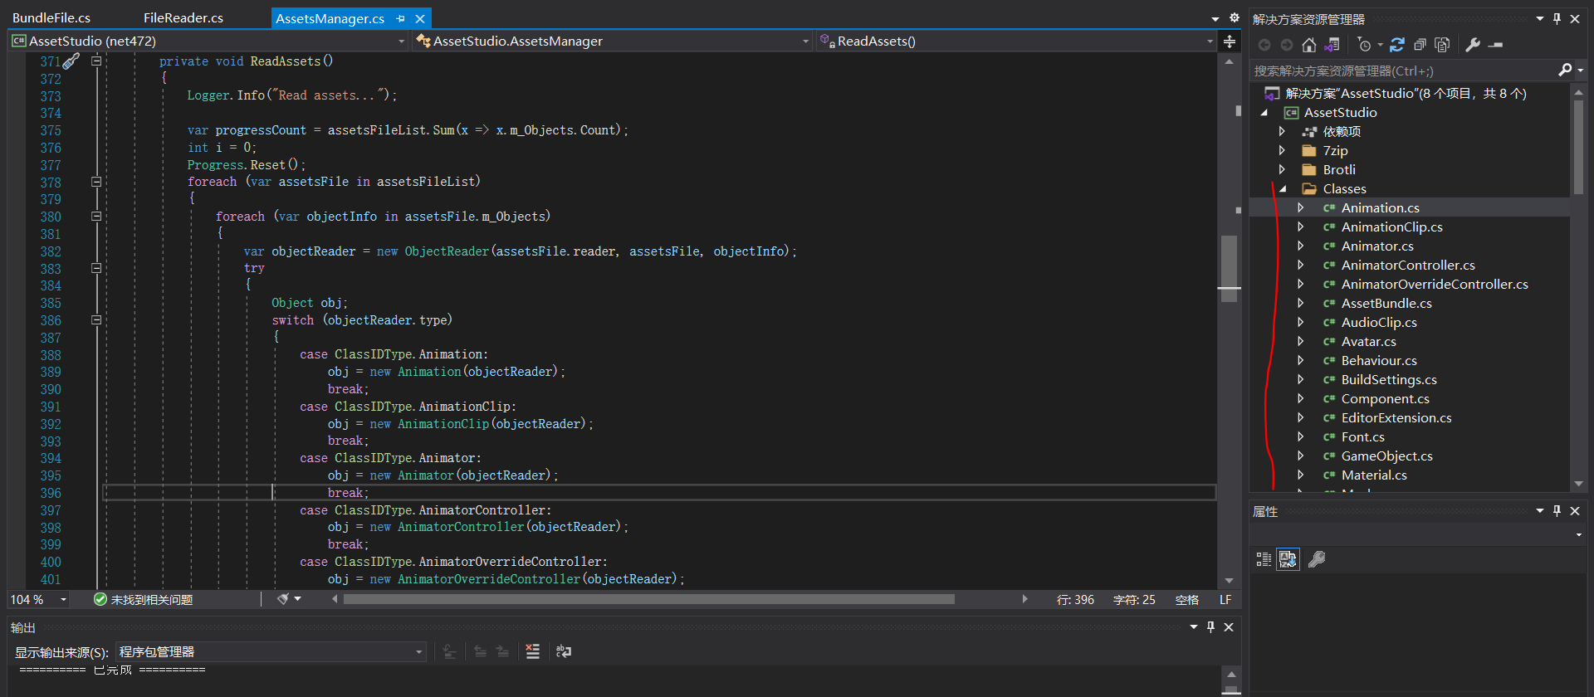1594x697 pixels.
Task: Click the Show All Files icon
Action: pyautogui.click(x=1442, y=45)
